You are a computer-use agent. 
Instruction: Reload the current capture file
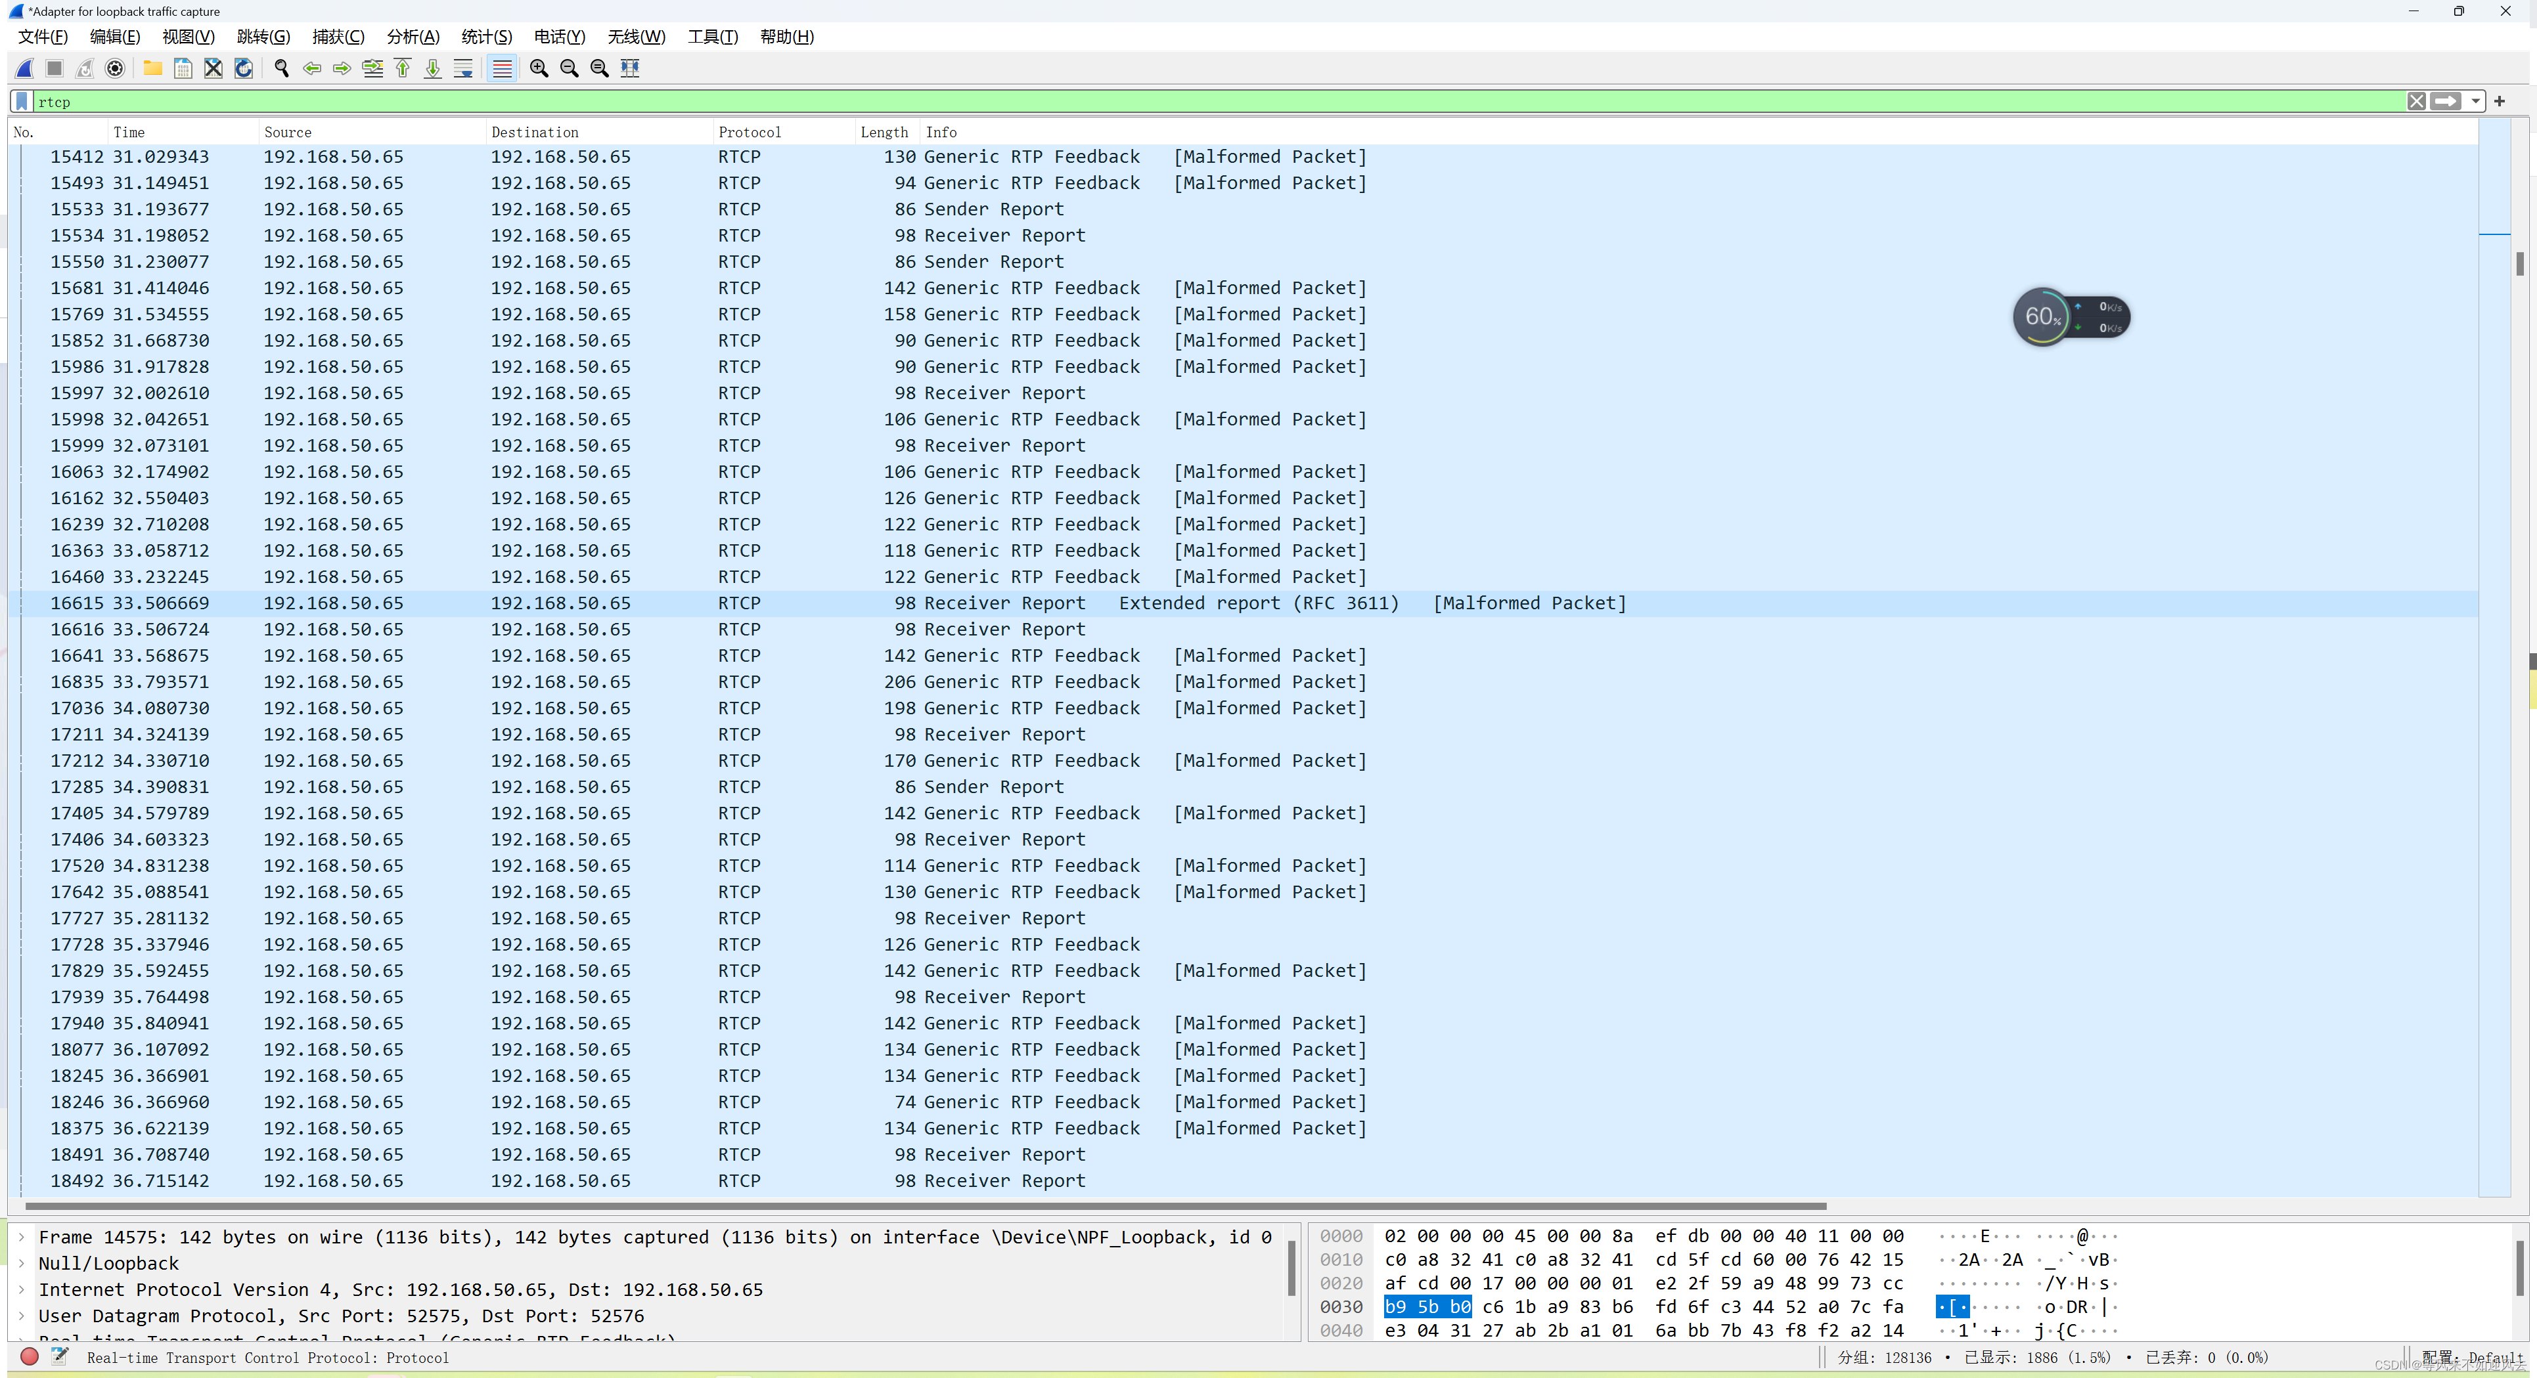pos(243,68)
